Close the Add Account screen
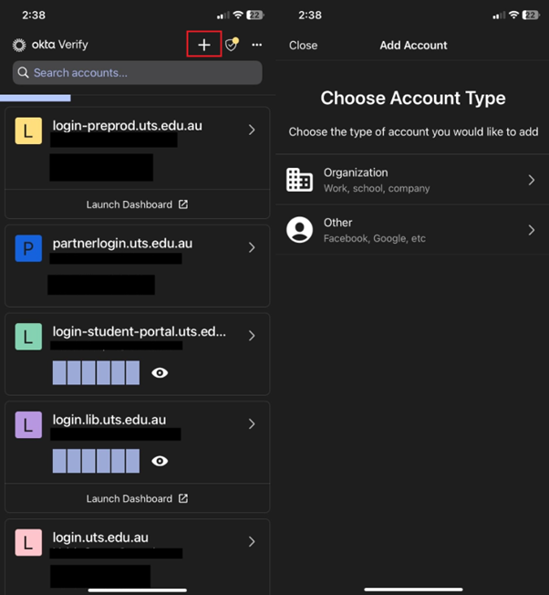Image resolution: width=549 pixels, height=595 pixels. tap(303, 45)
